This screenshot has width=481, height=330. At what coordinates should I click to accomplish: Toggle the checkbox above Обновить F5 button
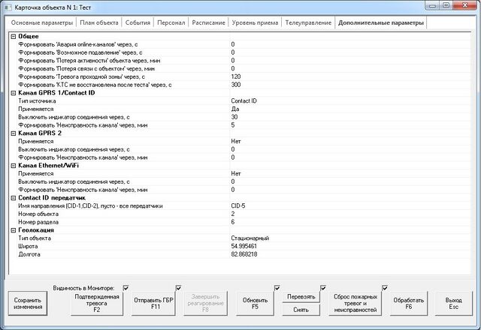[277, 287]
